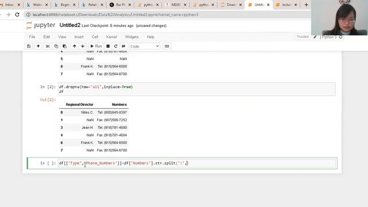Click the Out[2] output prompt
The image size is (368, 207).
pos(48,99)
